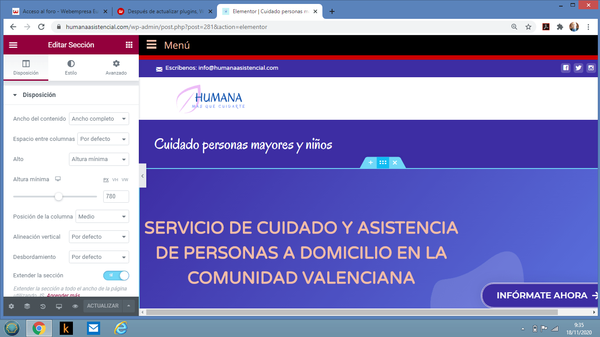This screenshot has height=337, width=600.
Task: Click the browser reload icon
Action: pos(41,27)
